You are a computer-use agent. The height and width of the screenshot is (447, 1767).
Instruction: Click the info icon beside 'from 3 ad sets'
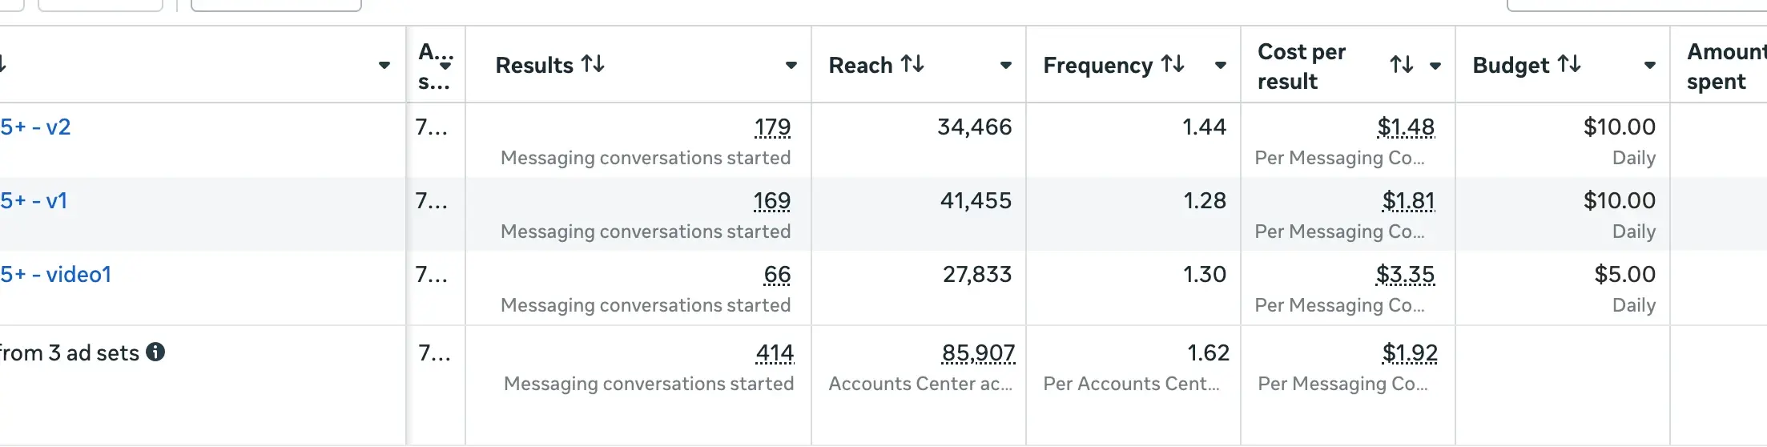click(x=156, y=352)
